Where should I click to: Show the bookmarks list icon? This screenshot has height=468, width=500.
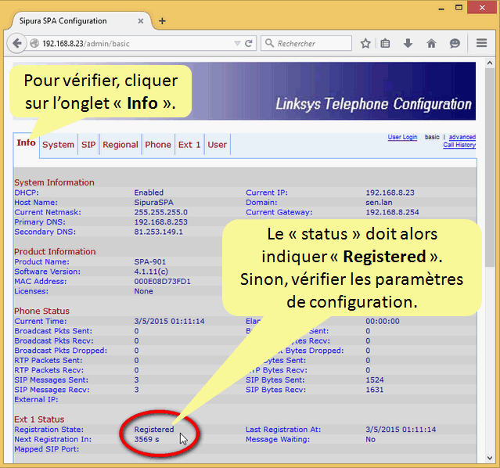point(385,43)
